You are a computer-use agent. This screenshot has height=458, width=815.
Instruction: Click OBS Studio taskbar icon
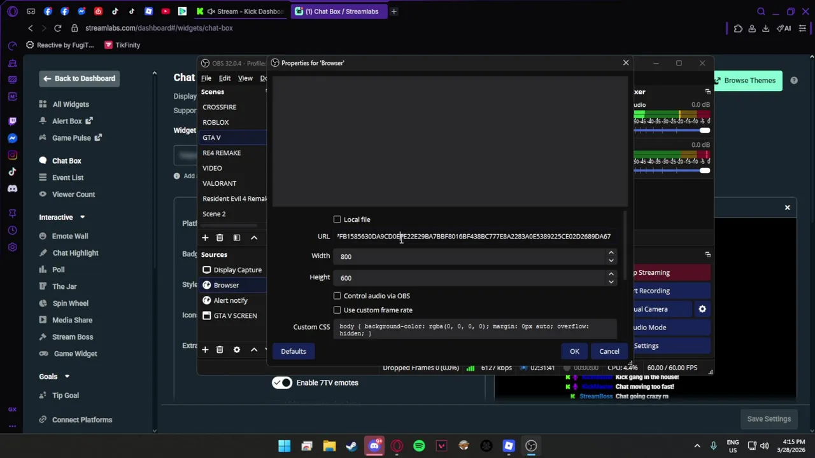click(531, 446)
